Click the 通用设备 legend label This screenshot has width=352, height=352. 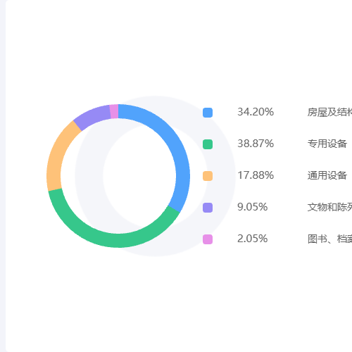coord(327,175)
